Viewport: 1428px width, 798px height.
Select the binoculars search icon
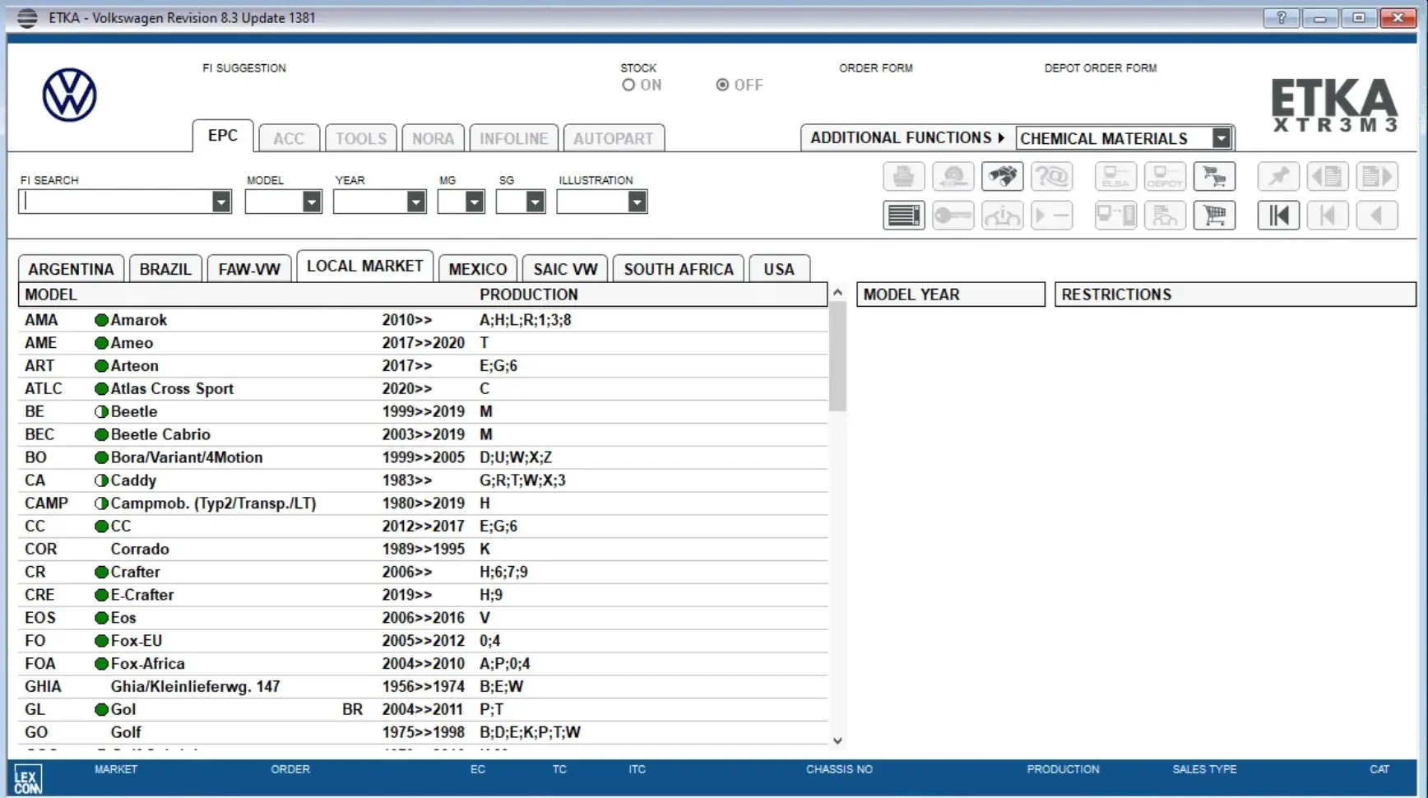pos(1002,176)
